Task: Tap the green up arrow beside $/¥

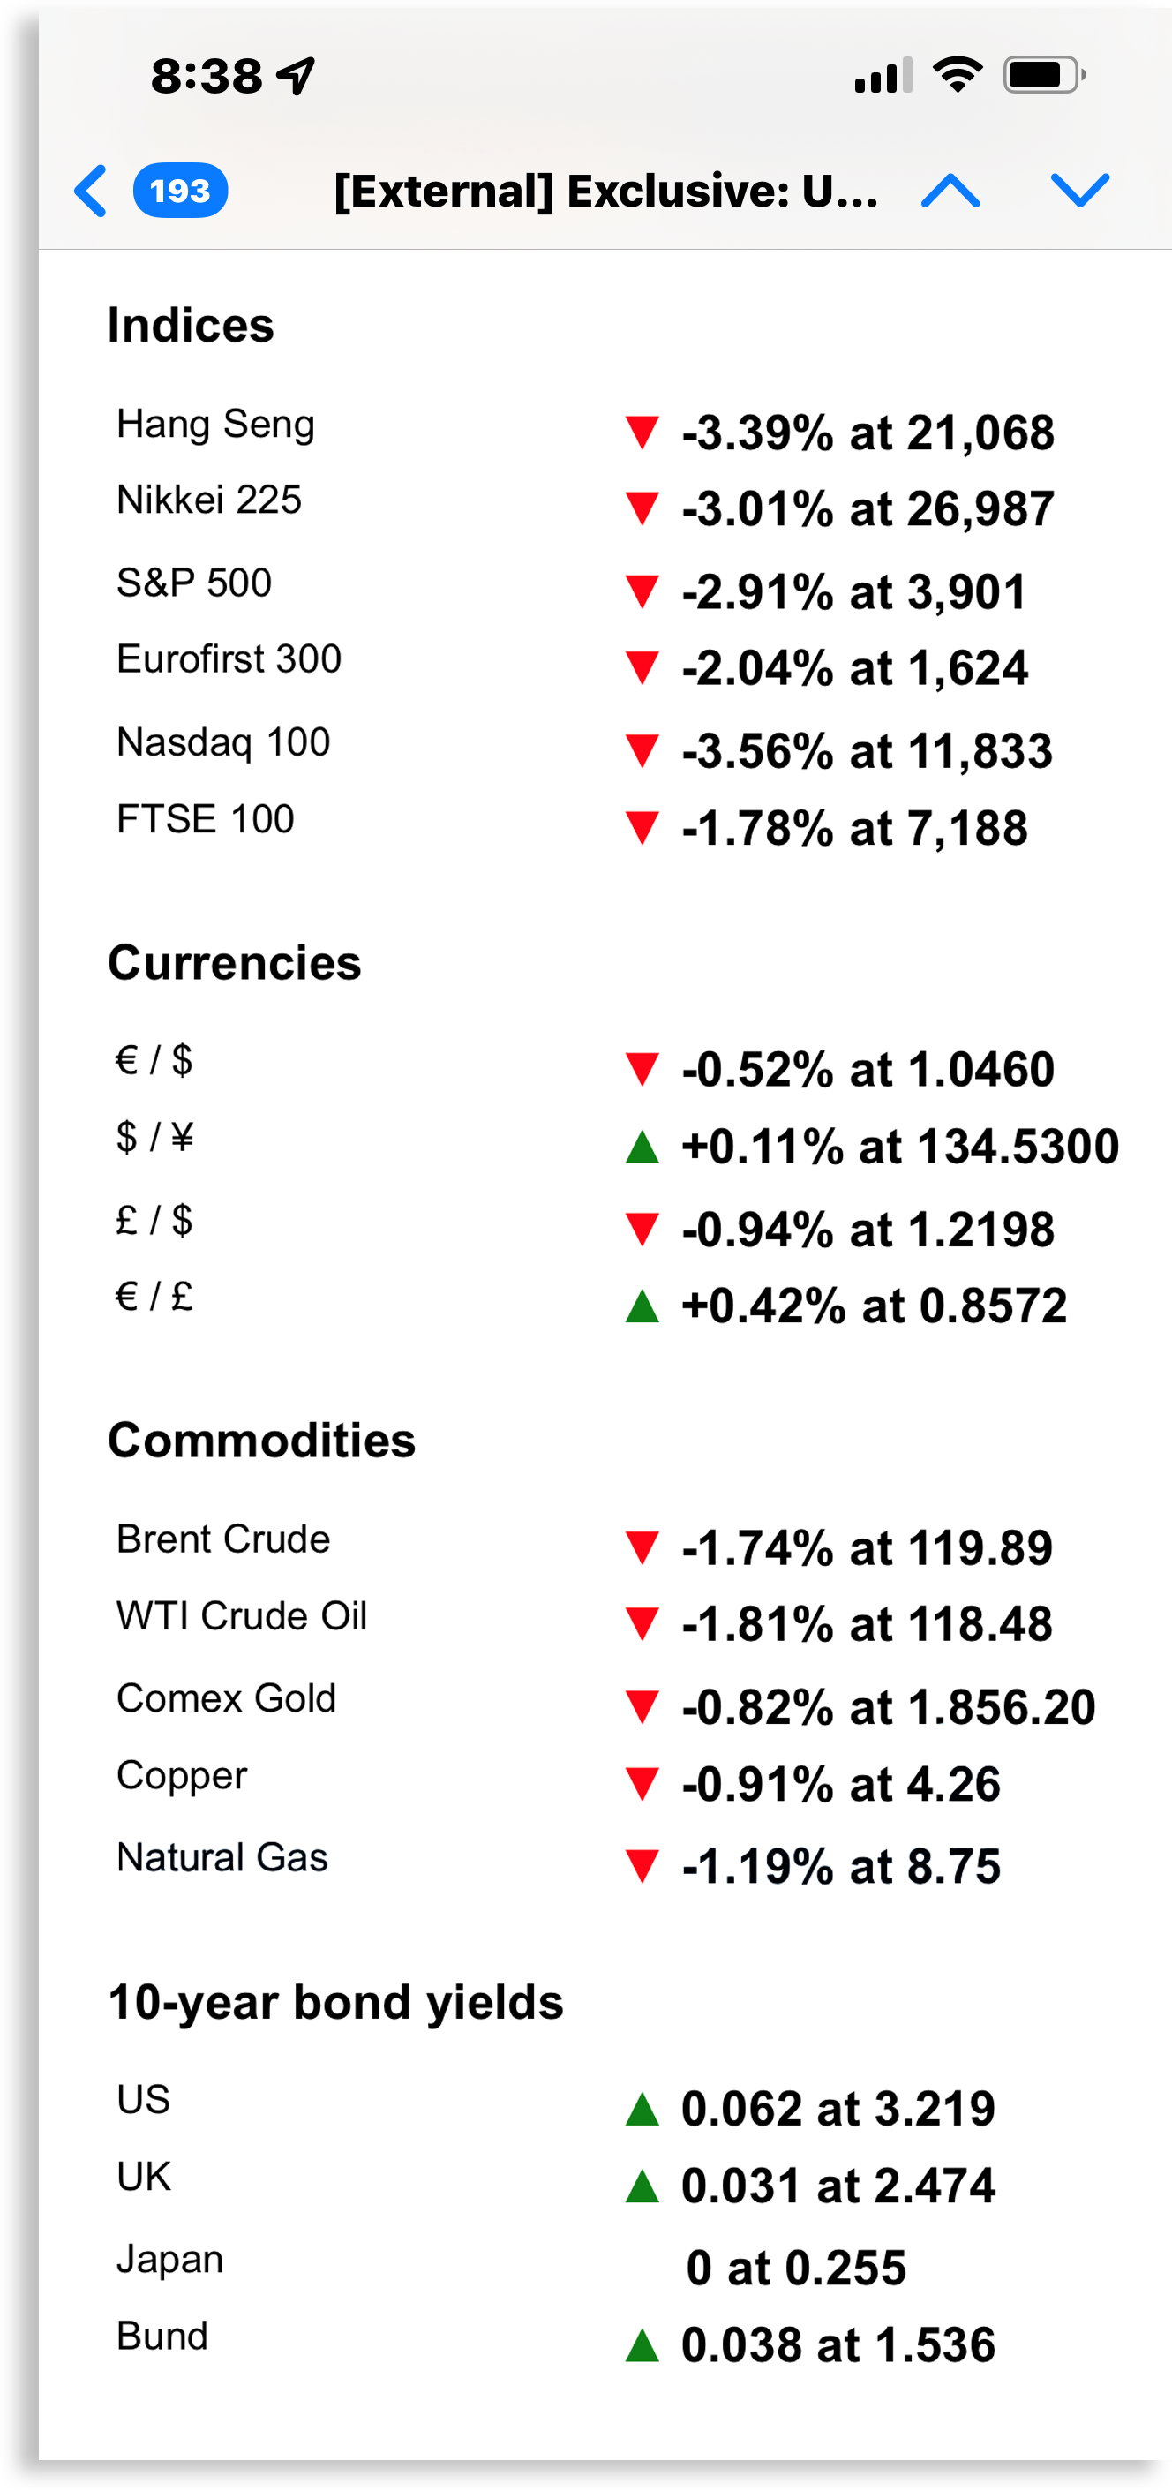Action: tap(642, 1147)
